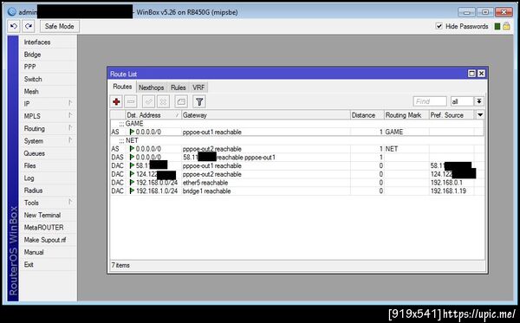Click the comment note icon
The height and width of the screenshot is (323, 520).
181,101
